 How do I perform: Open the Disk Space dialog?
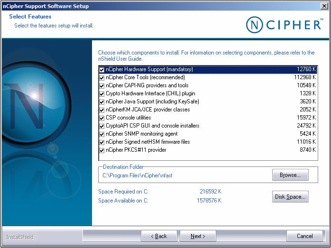pyautogui.click(x=290, y=197)
